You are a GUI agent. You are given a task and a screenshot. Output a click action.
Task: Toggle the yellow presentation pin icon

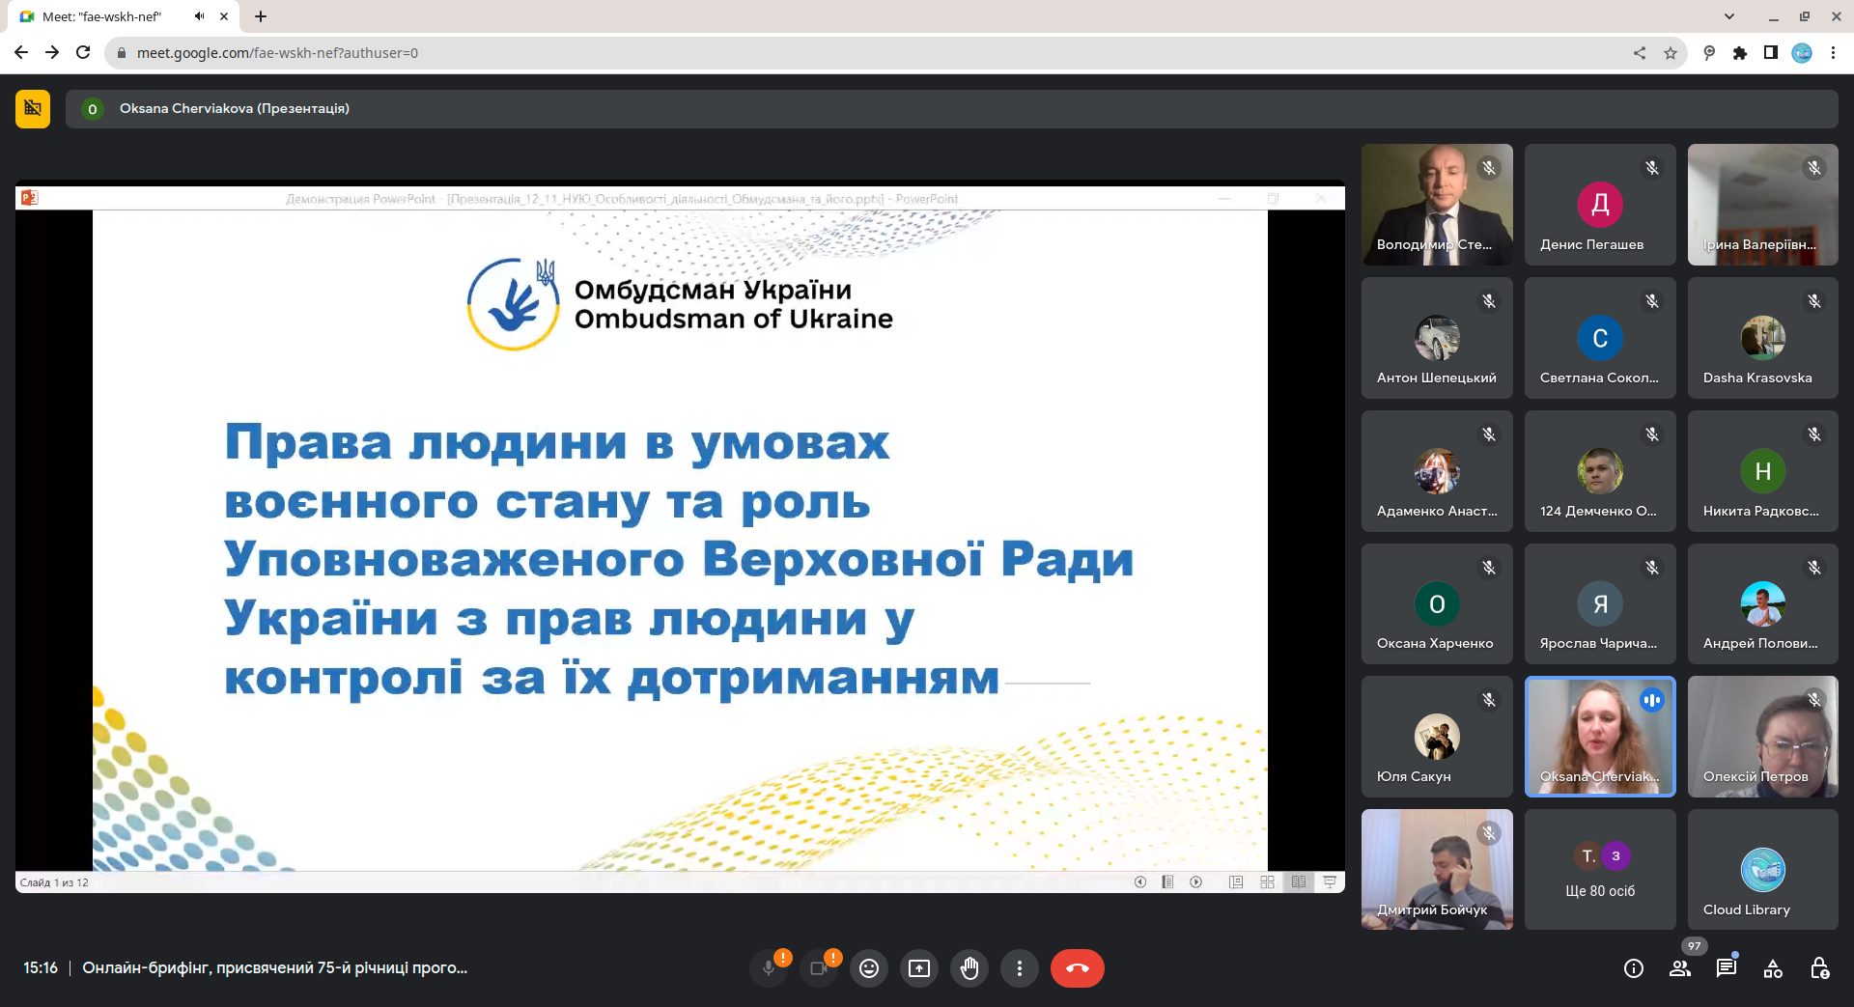pos(33,108)
